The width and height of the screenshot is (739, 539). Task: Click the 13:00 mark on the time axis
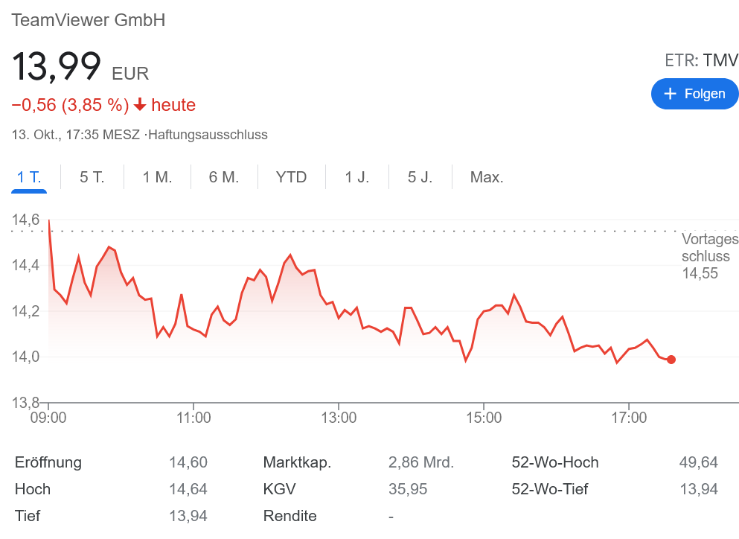pos(338,418)
